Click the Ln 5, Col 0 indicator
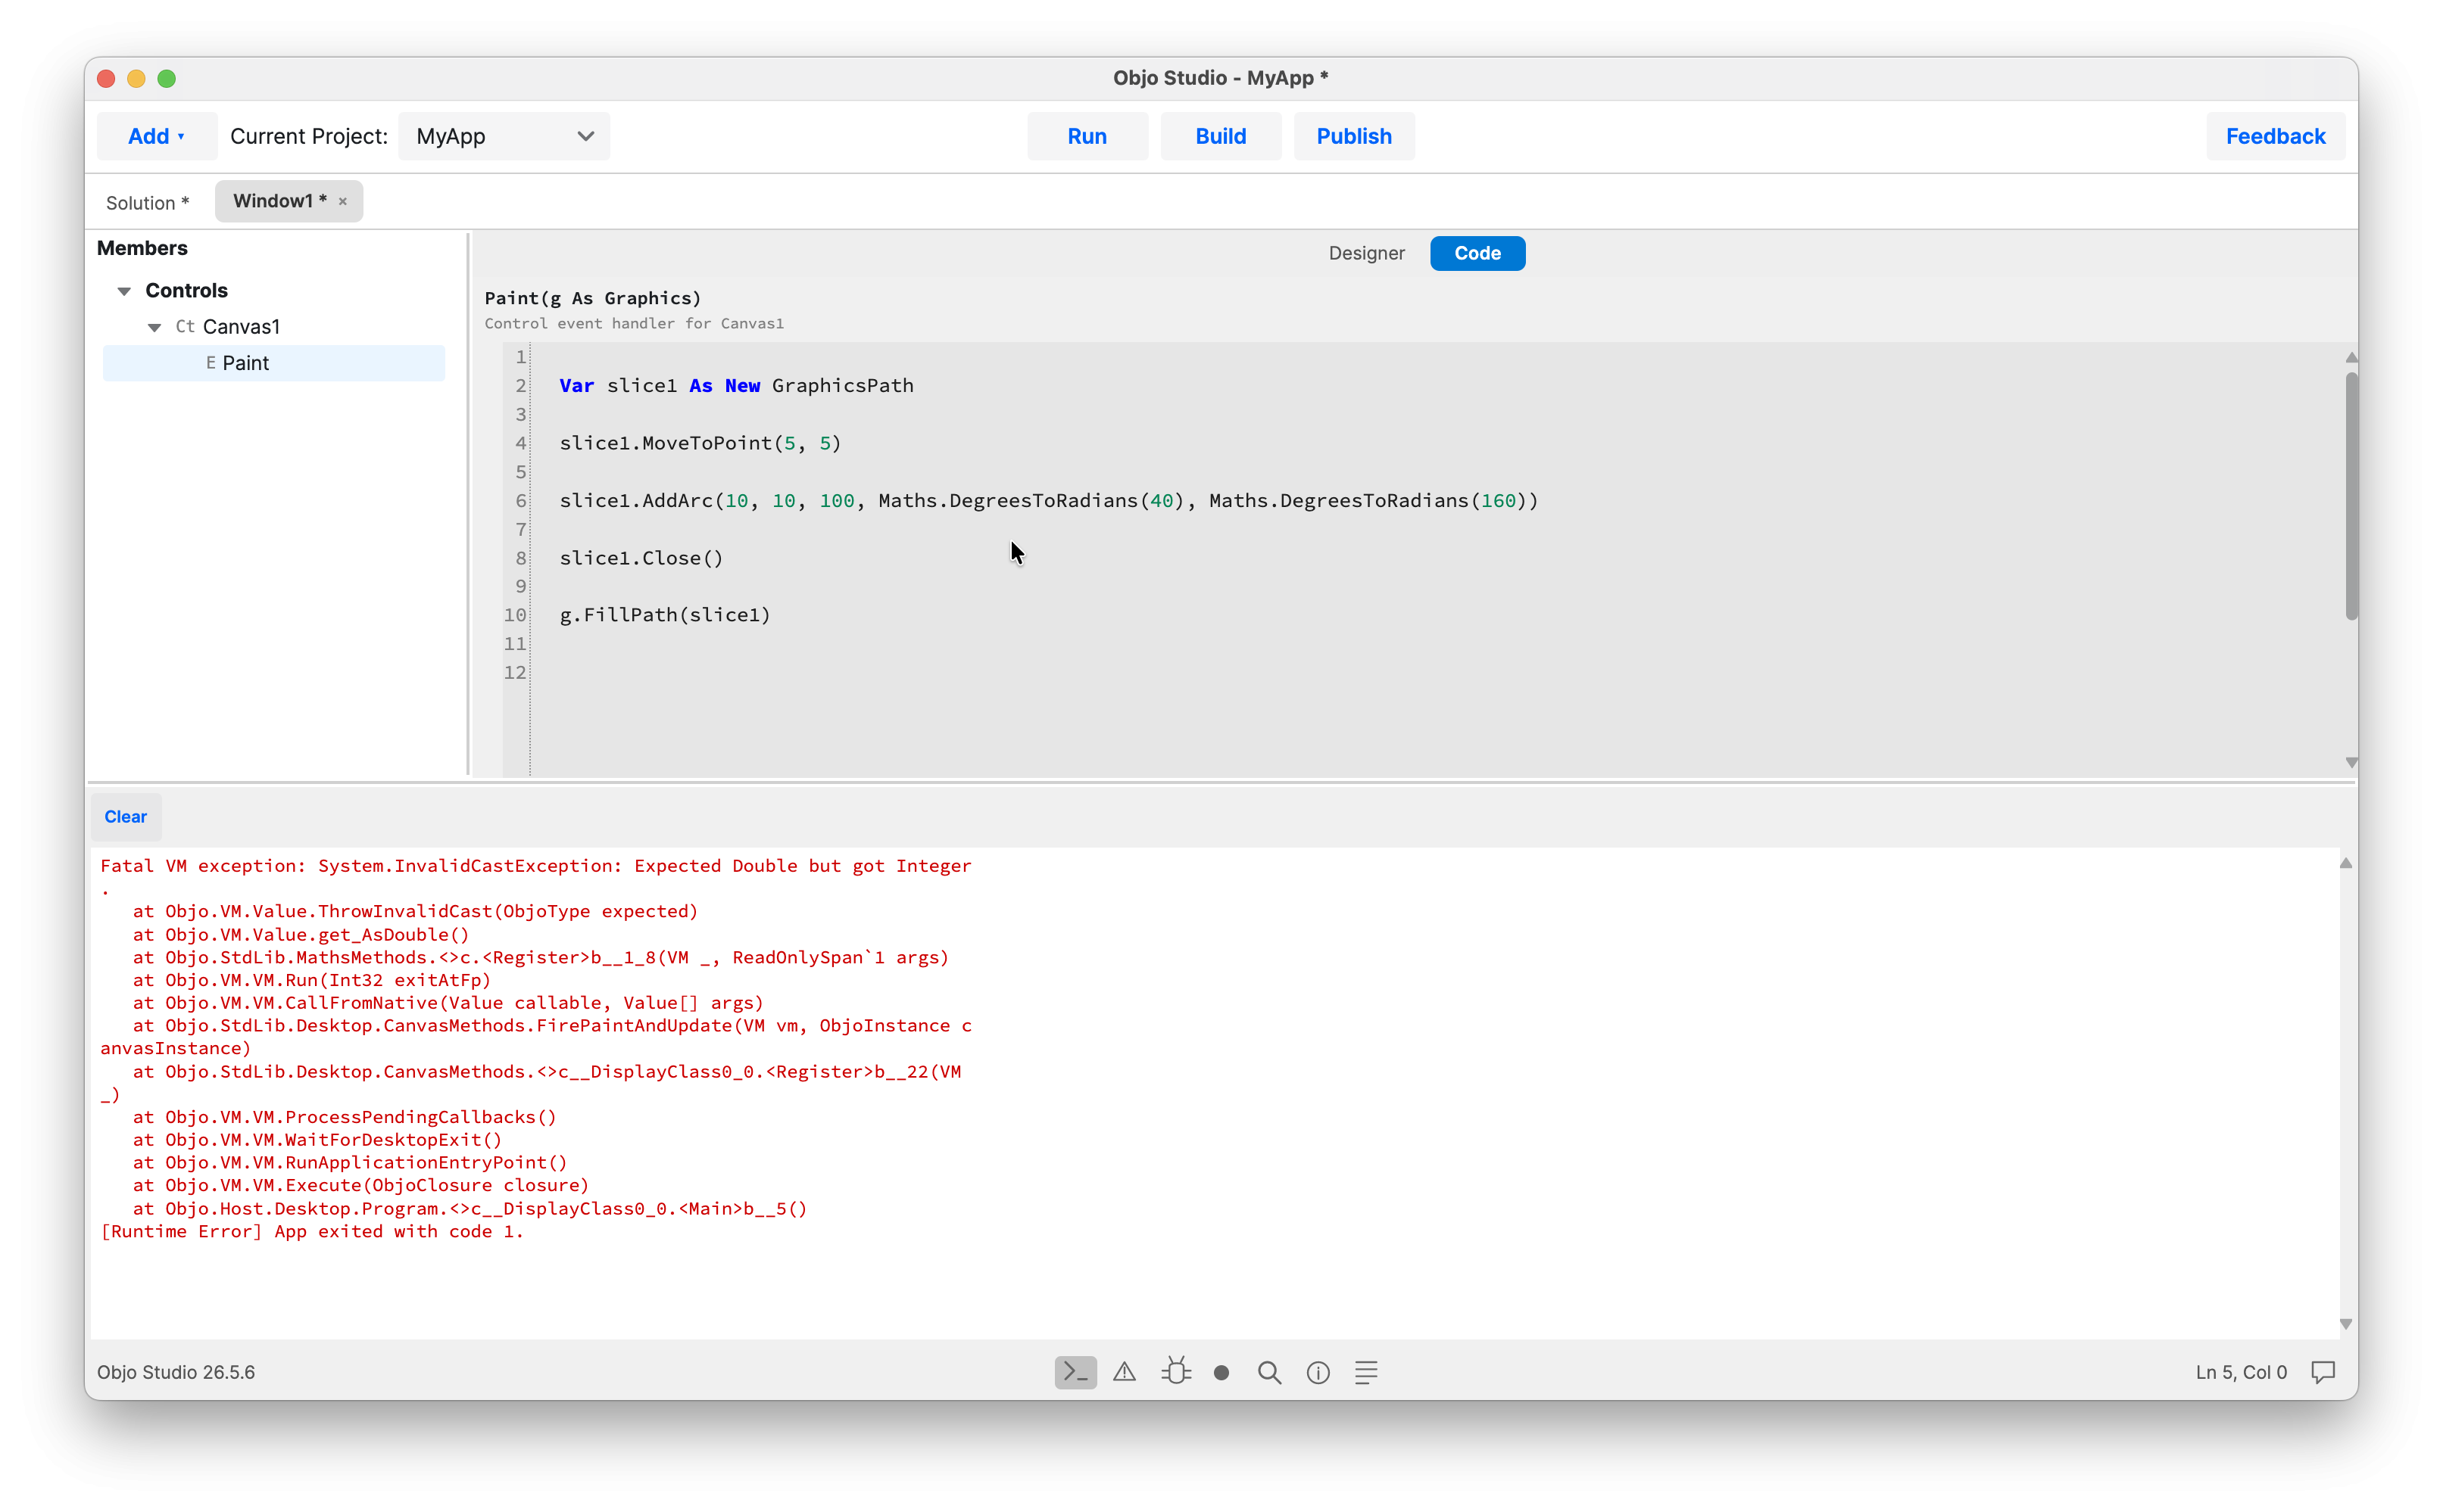Viewport: 2443px width, 1512px height. click(2241, 1372)
